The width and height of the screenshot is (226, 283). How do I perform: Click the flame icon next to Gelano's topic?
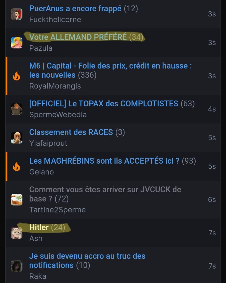[17, 166]
